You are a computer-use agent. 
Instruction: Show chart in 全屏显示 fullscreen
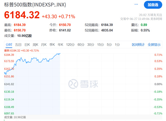pos(154,45)
